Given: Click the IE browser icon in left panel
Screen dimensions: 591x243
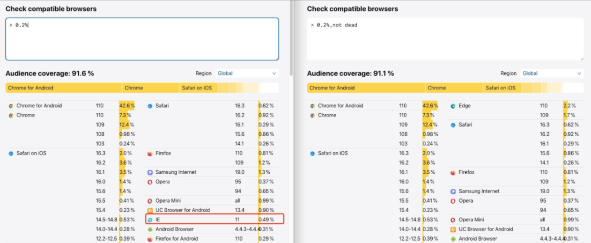Looking at the screenshot, I should (150, 220).
